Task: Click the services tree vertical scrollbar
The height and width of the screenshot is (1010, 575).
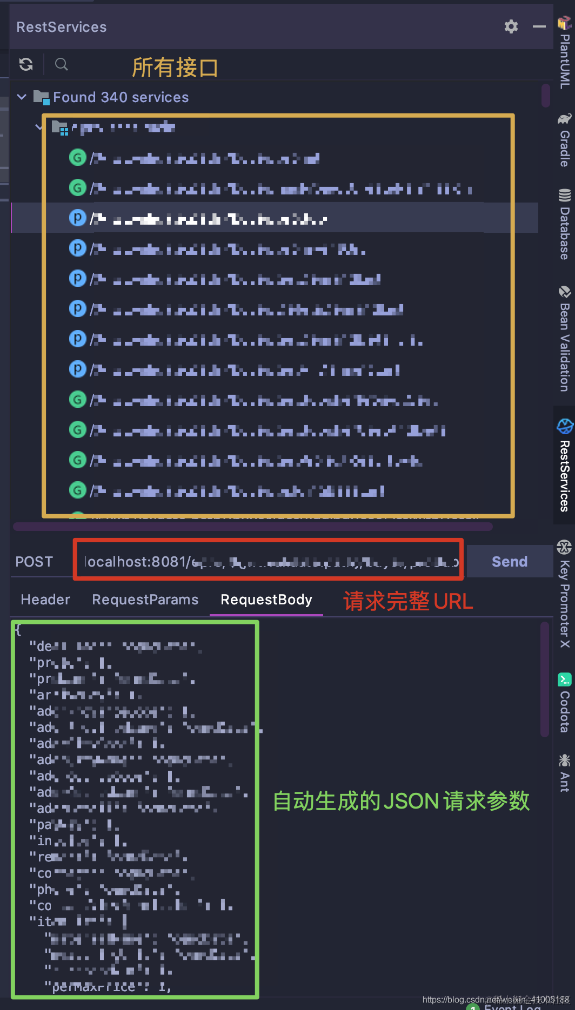Action: click(546, 95)
